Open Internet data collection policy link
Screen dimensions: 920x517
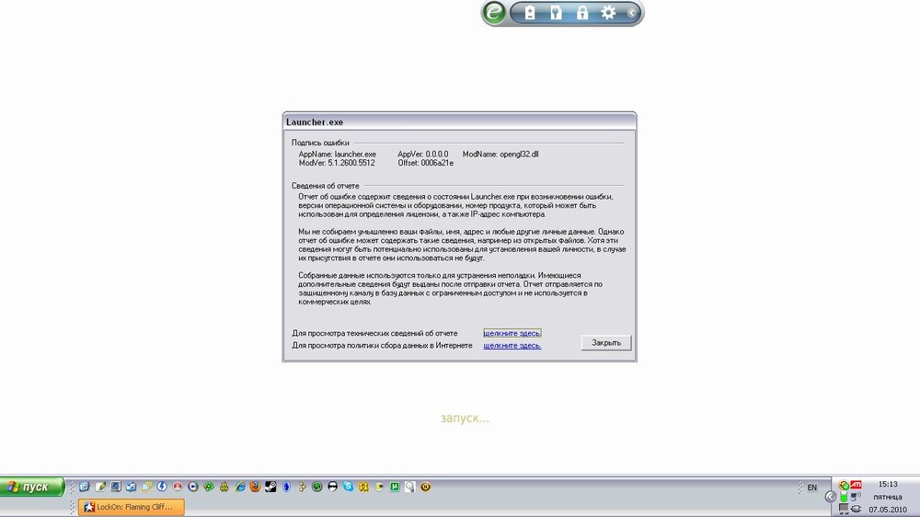tap(512, 346)
